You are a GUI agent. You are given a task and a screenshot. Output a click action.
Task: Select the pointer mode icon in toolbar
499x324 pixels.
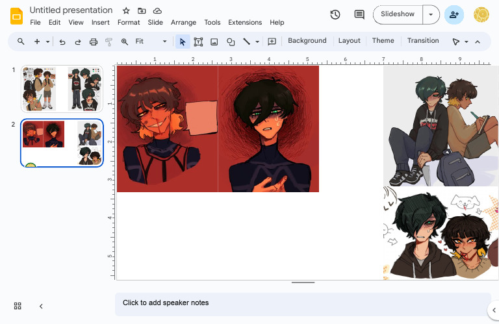455,42
